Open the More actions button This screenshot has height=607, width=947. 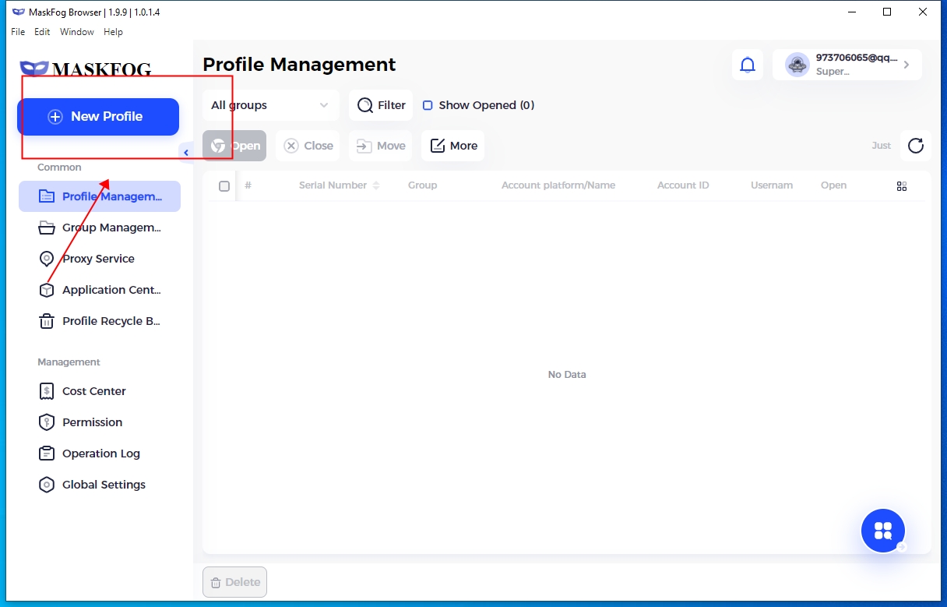click(453, 146)
